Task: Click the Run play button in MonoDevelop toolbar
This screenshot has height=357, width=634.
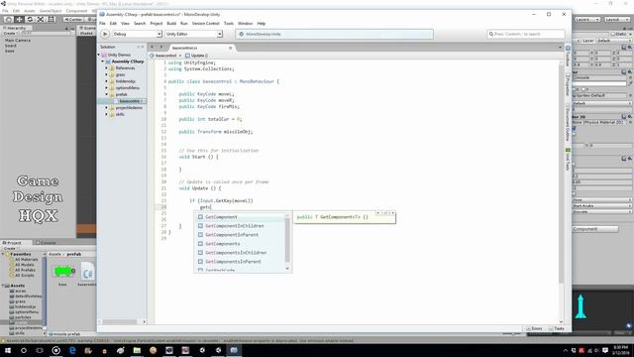Action: 105,34
